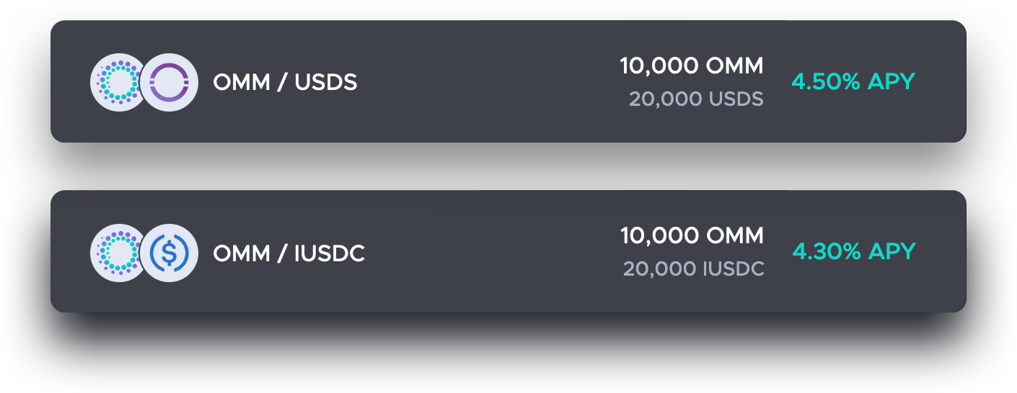The width and height of the screenshot is (1017, 393).
Task: Click the overlapping icon pair in USDS card
Action: [x=144, y=83]
